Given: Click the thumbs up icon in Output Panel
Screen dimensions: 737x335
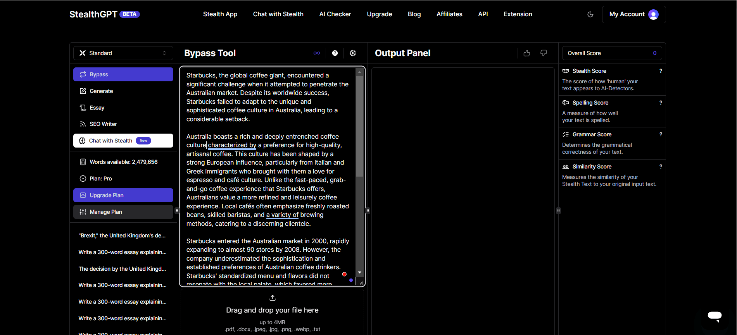Looking at the screenshot, I should click(x=526, y=53).
